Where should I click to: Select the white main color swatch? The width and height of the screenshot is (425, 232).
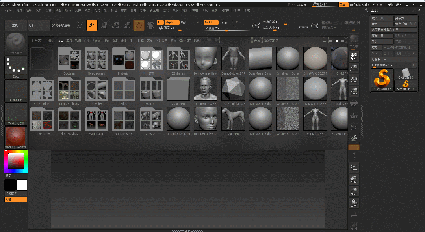[22, 185]
